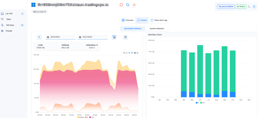The height and width of the screenshot is (118, 258).
Task: Open the chart hamburger export menu
Action: [138, 53]
